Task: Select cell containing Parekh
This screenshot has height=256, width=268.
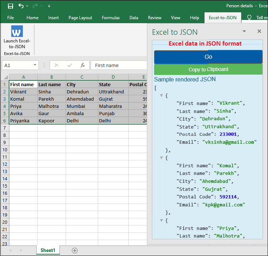Action: (x=51, y=99)
